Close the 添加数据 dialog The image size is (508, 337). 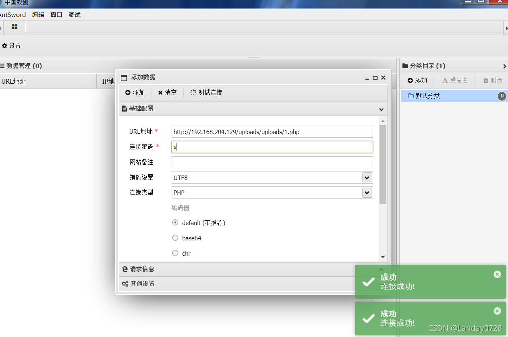[383, 78]
